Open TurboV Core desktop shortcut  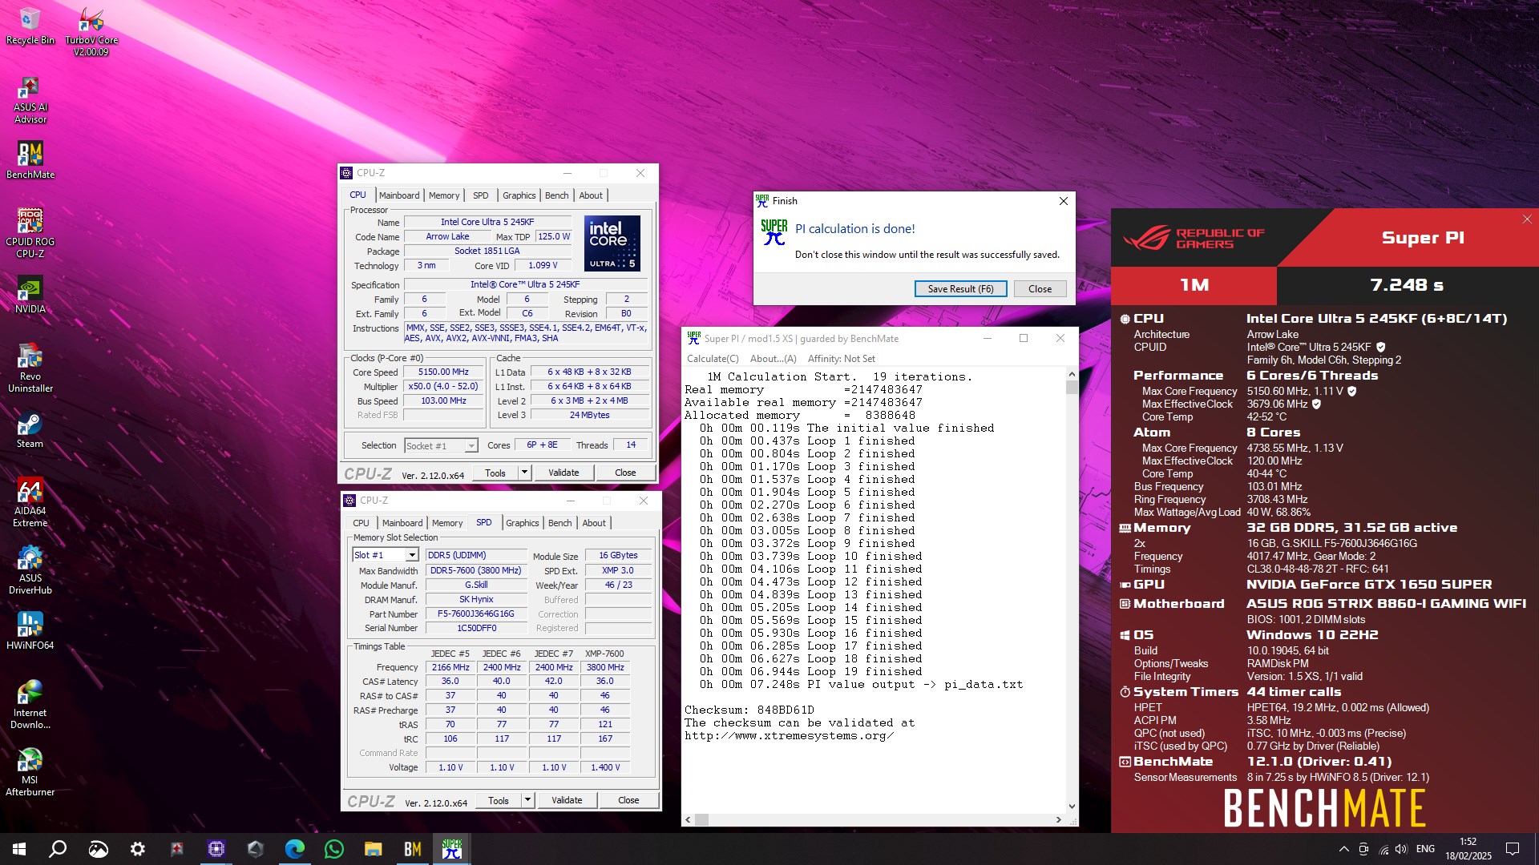click(91, 32)
